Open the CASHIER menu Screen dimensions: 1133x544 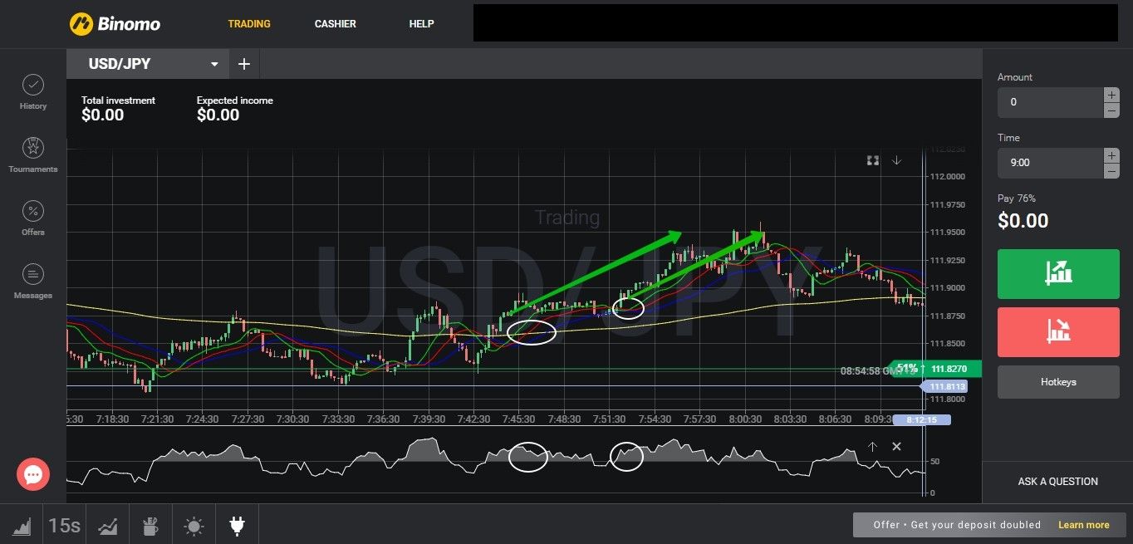coord(336,23)
